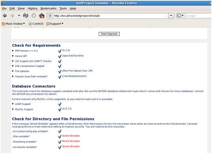
Task: Open the Home page icon
Action: (42, 16)
